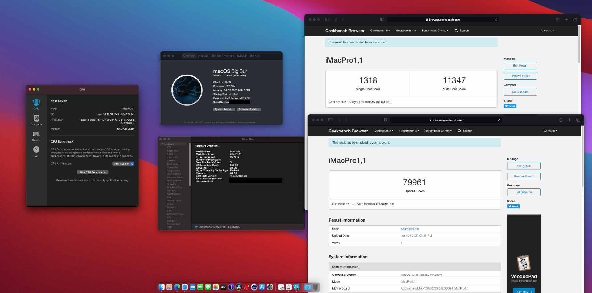Select the Overview tab in About This Mac
592x293 pixels.
click(189, 56)
